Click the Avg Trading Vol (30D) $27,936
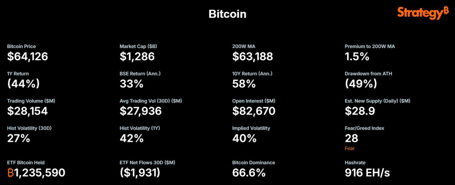Image resolution: width=455 pixels, height=185 pixels. pos(141,111)
